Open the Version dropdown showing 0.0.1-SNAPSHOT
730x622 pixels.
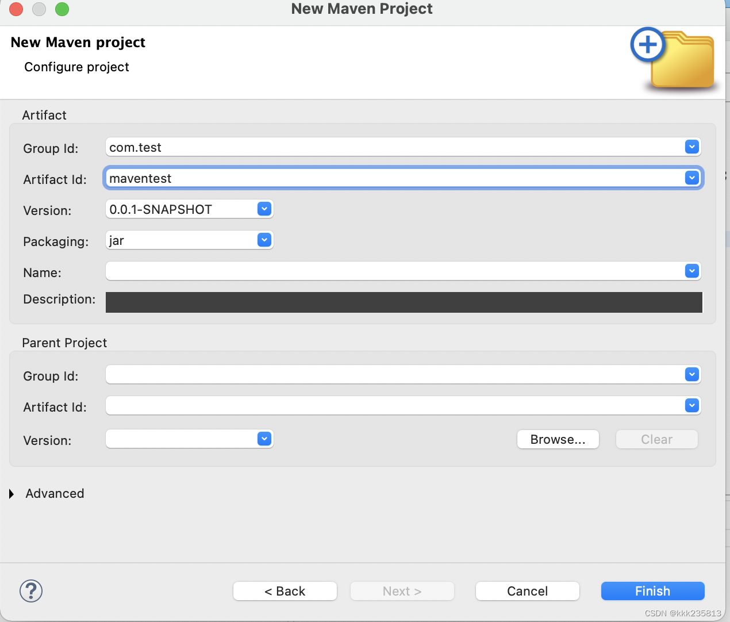pos(264,209)
